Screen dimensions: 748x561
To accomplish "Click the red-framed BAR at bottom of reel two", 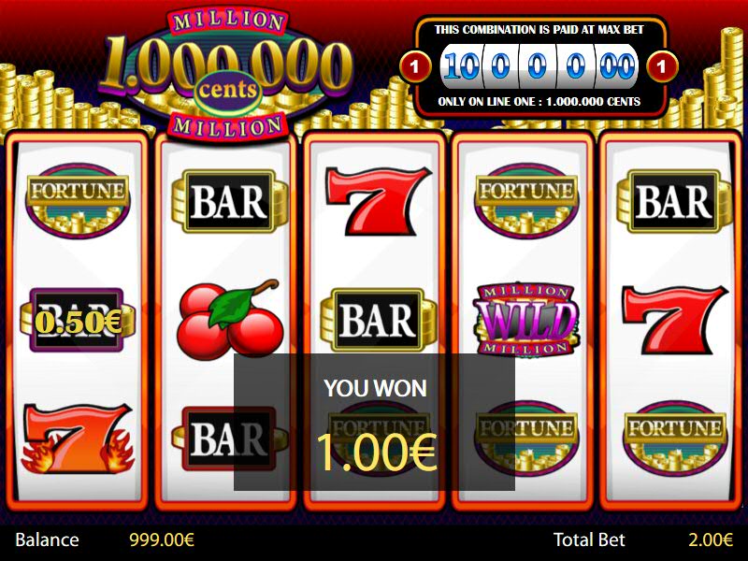I will click(x=229, y=438).
